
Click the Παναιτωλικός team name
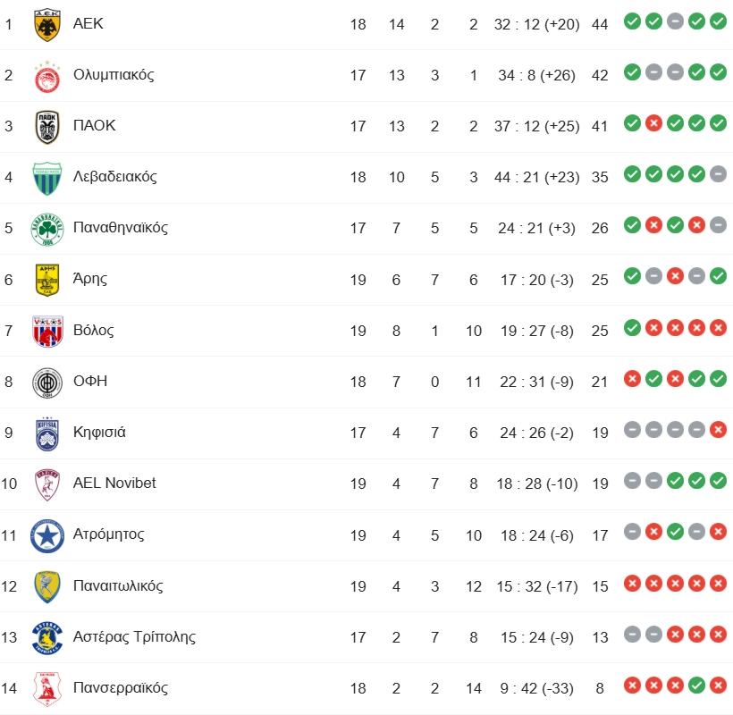point(118,585)
